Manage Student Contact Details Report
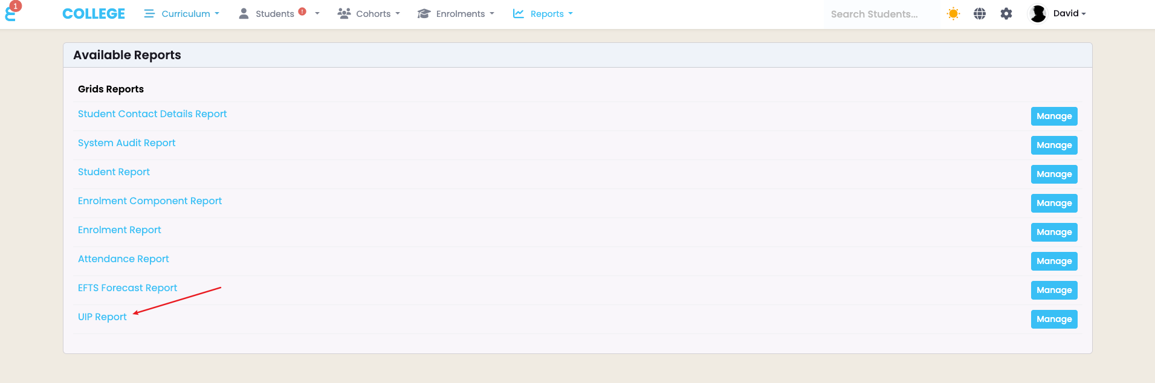The image size is (1155, 383). click(x=1054, y=116)
